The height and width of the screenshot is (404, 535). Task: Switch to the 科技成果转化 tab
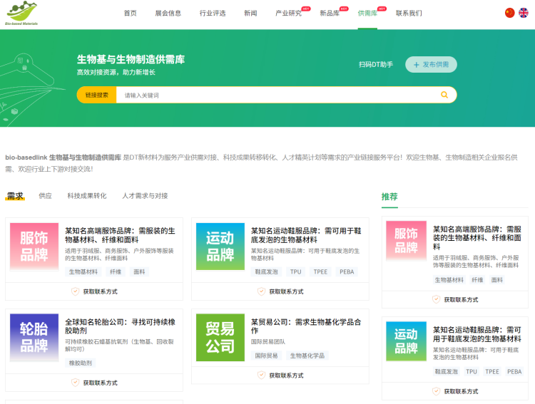coord(87,196)
